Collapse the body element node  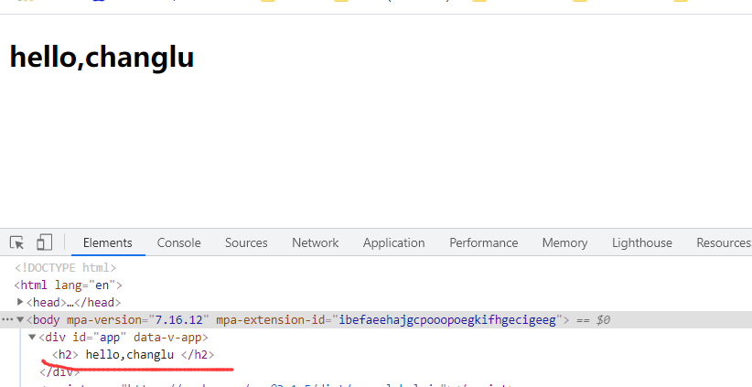point(20,319)
